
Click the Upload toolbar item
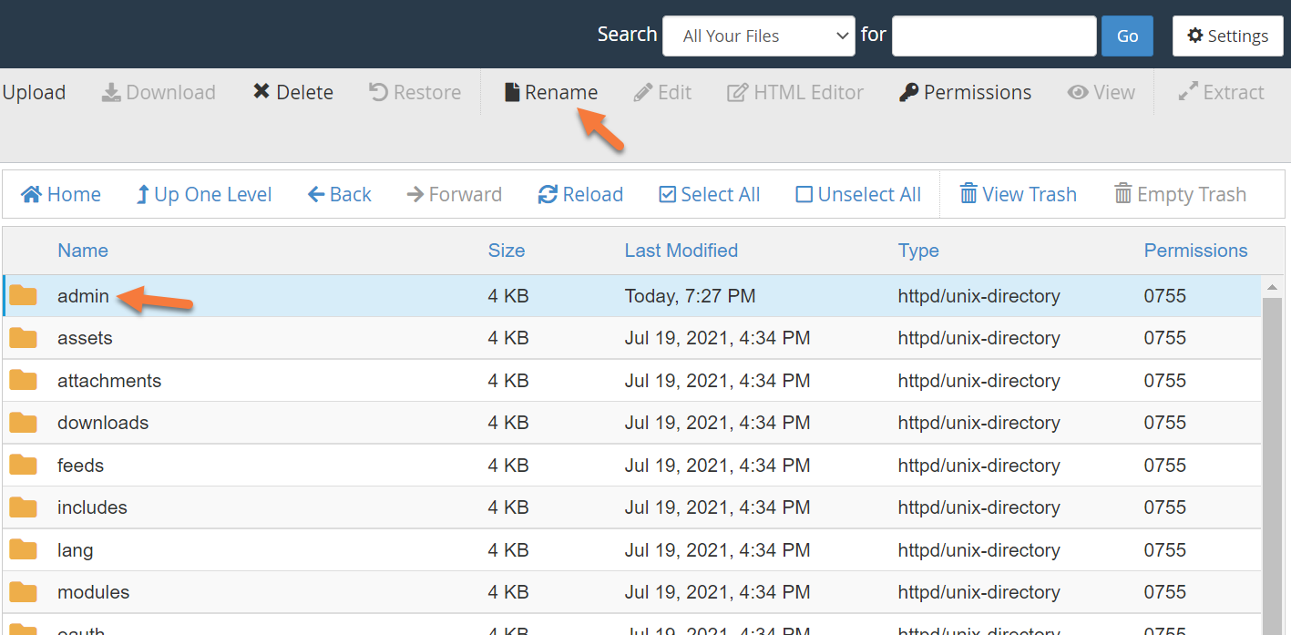pos(34,92)
